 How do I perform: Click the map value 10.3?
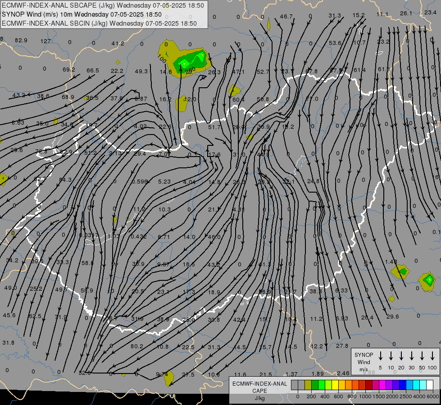(164, 209)
